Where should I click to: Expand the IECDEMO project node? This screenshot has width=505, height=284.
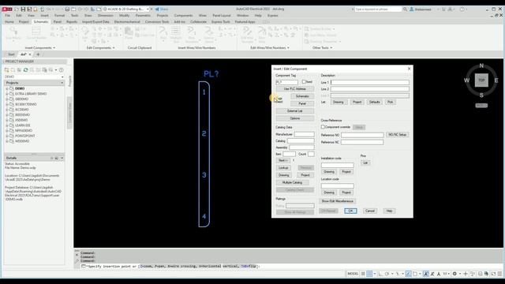(7, 110)
